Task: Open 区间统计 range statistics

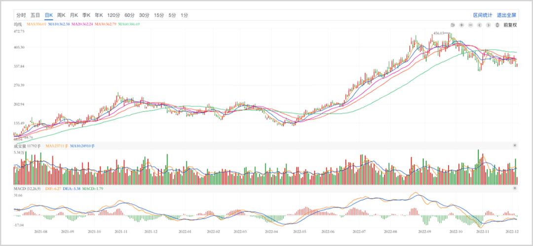Action: (x=483, y=15)
